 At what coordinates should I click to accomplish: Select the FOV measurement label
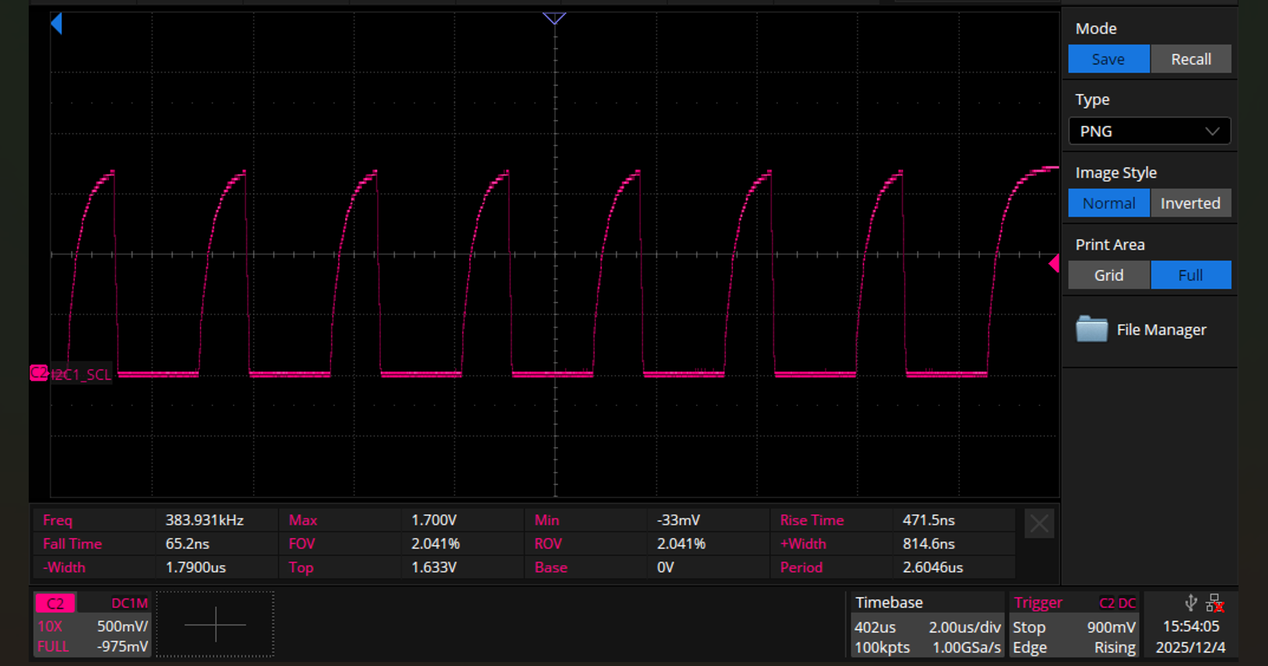(x=301, y=544)
